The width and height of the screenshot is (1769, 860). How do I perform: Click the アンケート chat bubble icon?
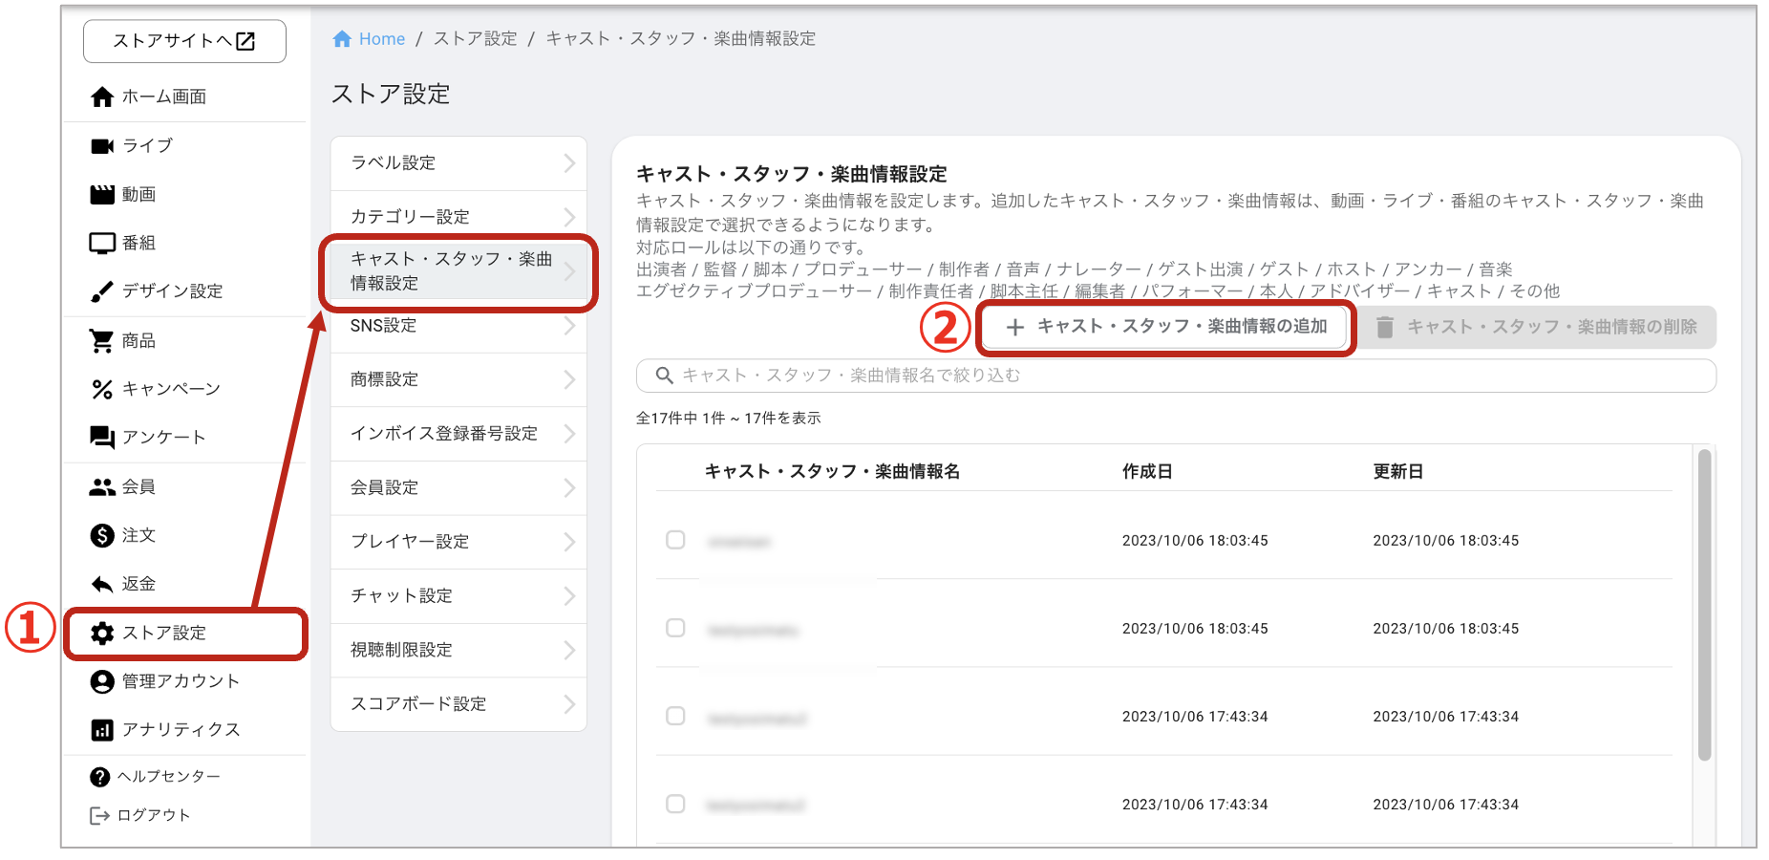tap(102, 438)
